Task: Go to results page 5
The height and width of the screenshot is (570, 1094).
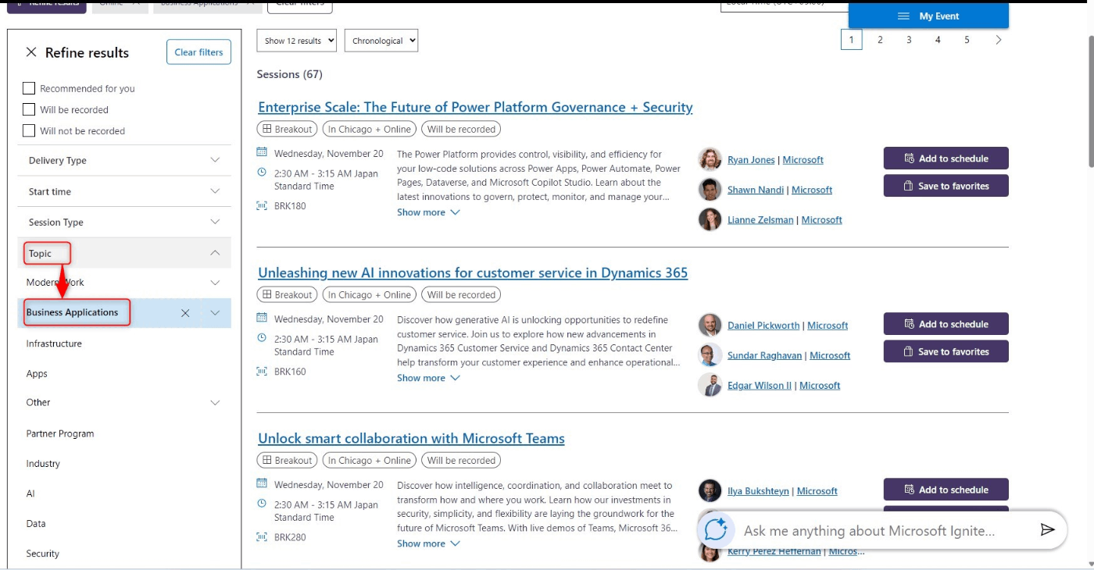Action: 967,40
